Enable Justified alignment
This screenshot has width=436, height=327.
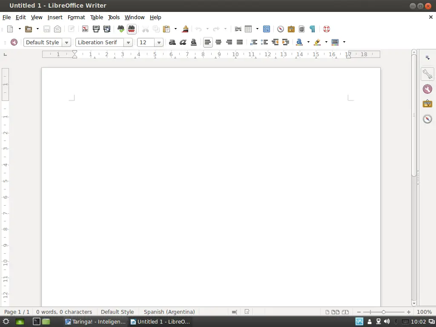(240, 42)
